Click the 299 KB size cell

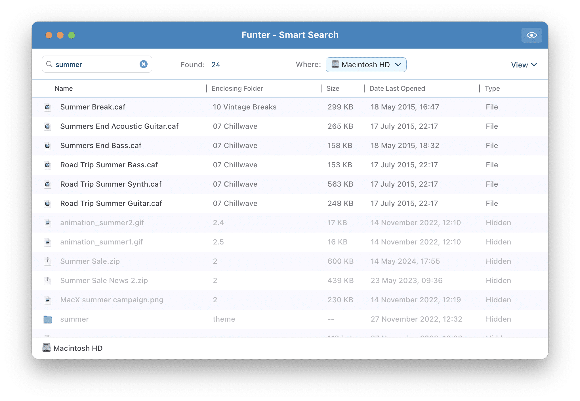coord(340,107)
